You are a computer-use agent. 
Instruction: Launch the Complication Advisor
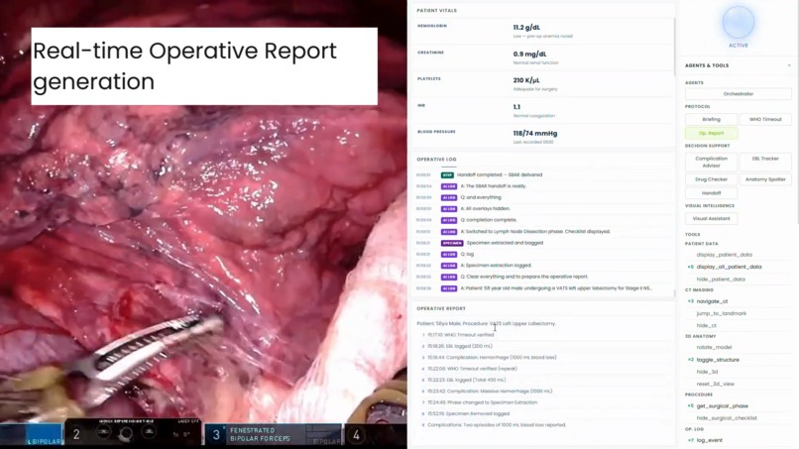click(x=711, y=162)
